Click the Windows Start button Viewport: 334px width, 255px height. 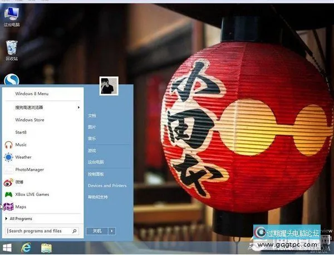coord(8,247)
